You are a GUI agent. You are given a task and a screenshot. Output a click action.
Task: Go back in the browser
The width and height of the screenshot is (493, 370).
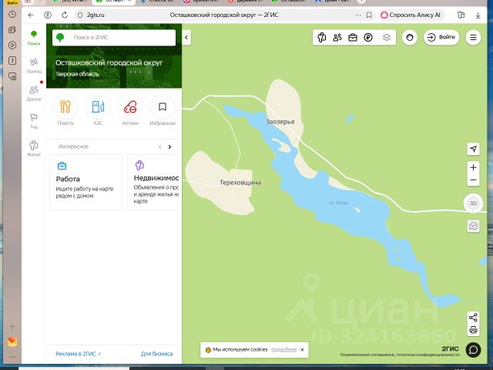click(31, 15)
